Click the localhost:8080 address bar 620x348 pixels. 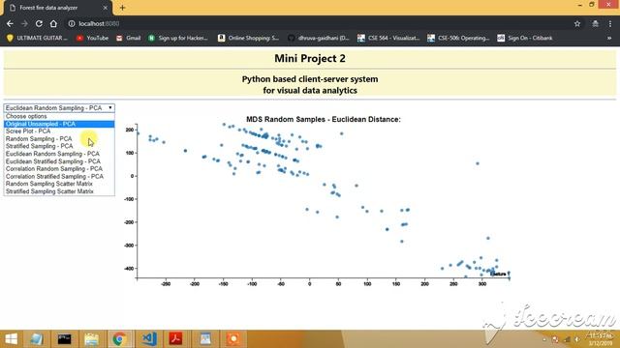point(317,23)
